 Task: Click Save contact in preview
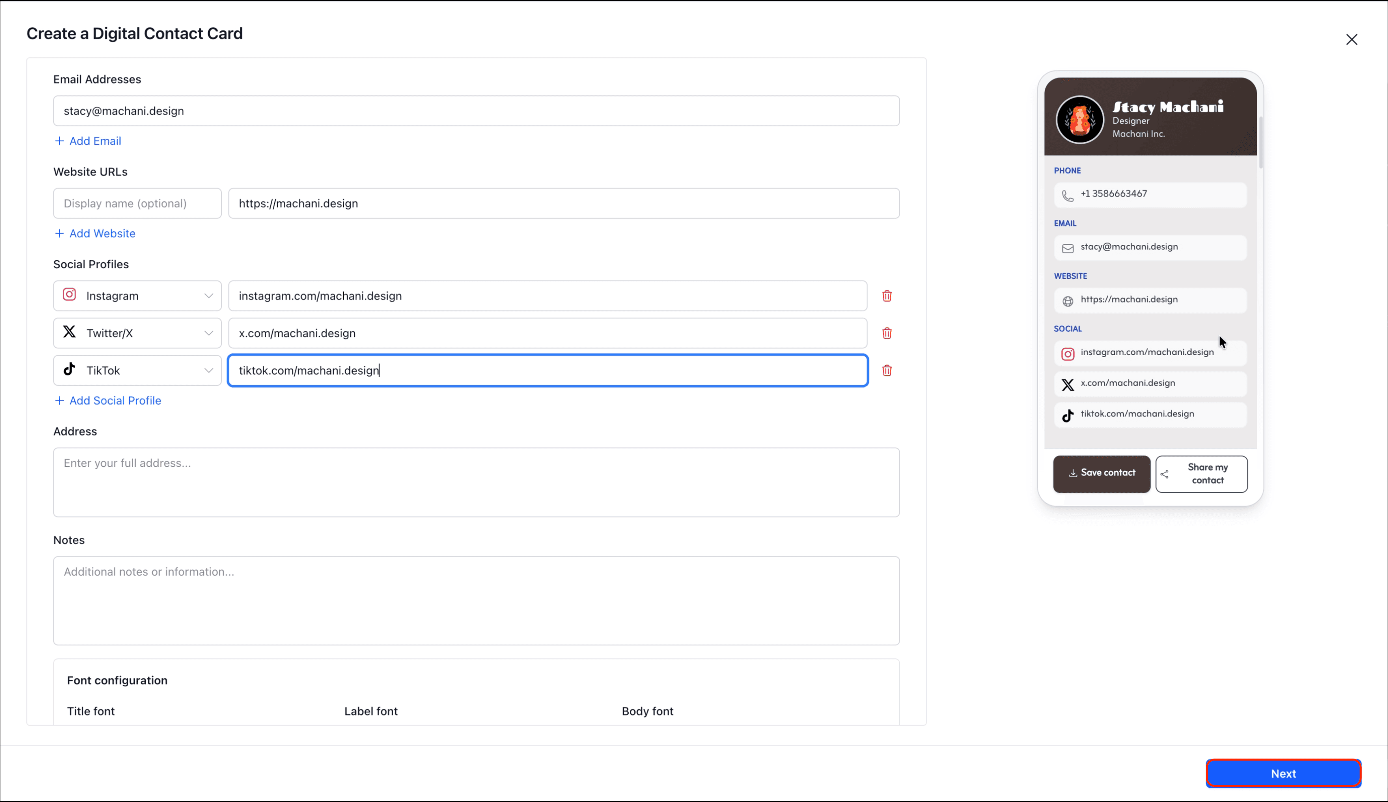point(1101,473)
